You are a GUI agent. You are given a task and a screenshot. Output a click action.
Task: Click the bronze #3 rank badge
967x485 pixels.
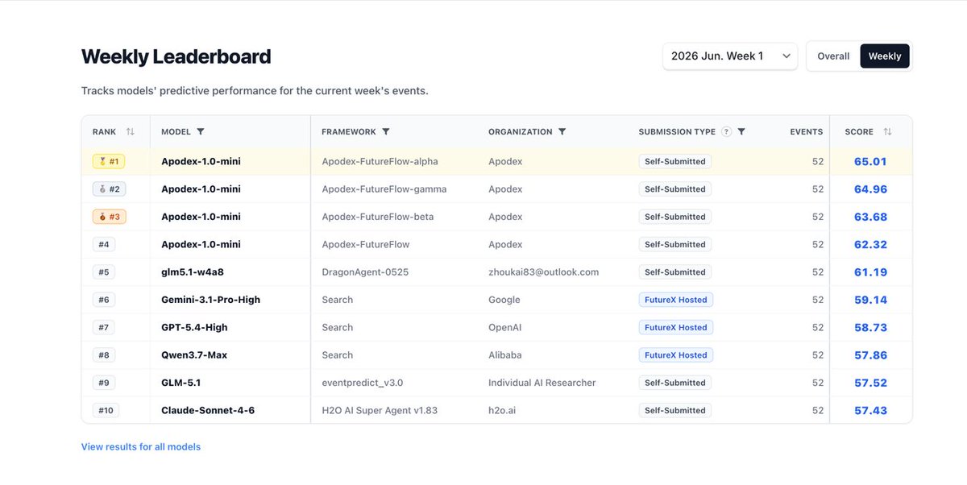pyautogui.click(x=109, y=217)
